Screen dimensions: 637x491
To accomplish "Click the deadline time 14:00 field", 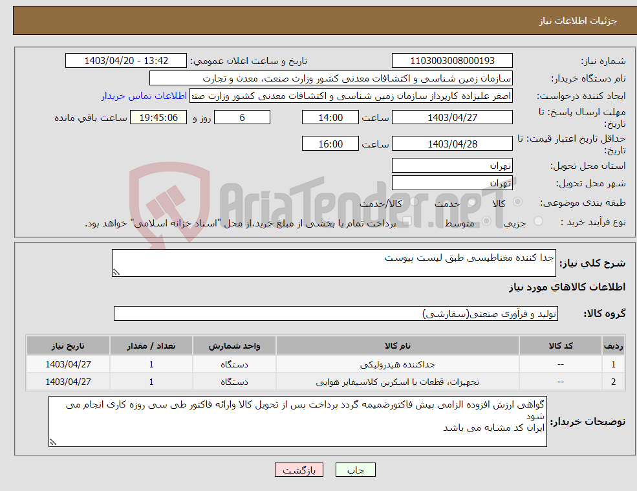I will pos(330,118).
